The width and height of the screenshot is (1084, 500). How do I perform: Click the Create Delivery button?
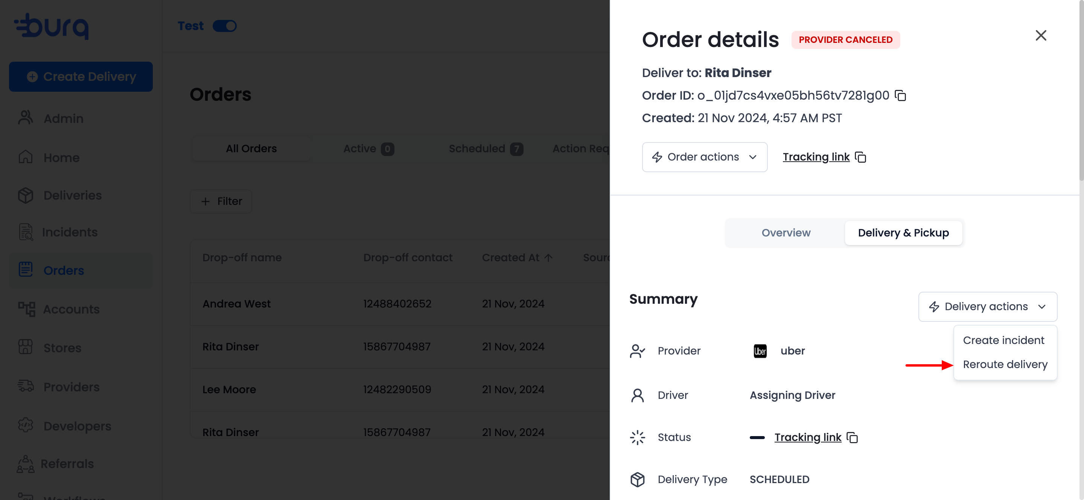[81, 76]
